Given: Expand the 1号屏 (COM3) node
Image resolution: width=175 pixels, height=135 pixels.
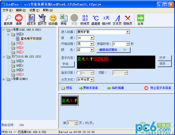Looking at the screenshot, I should [x=4, y=79].
